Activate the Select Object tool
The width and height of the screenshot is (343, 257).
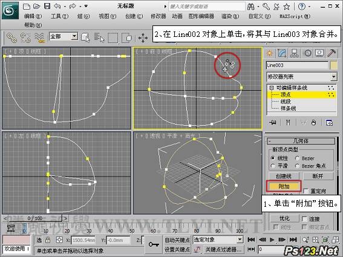pyautogui.click(x=85, y=37)
